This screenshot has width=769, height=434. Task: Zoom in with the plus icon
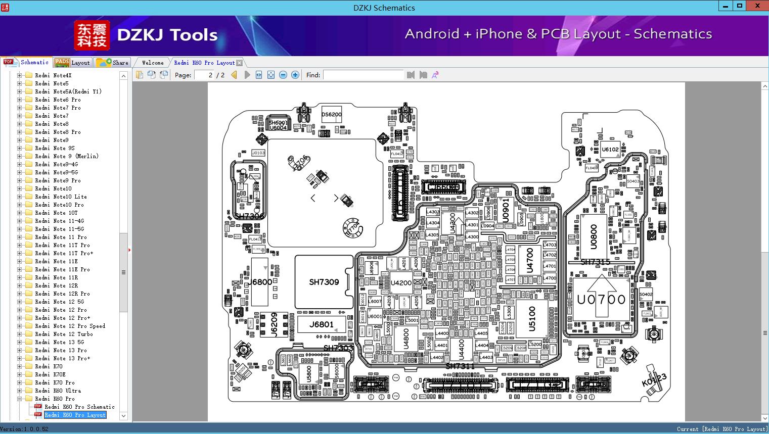[295, 75]
